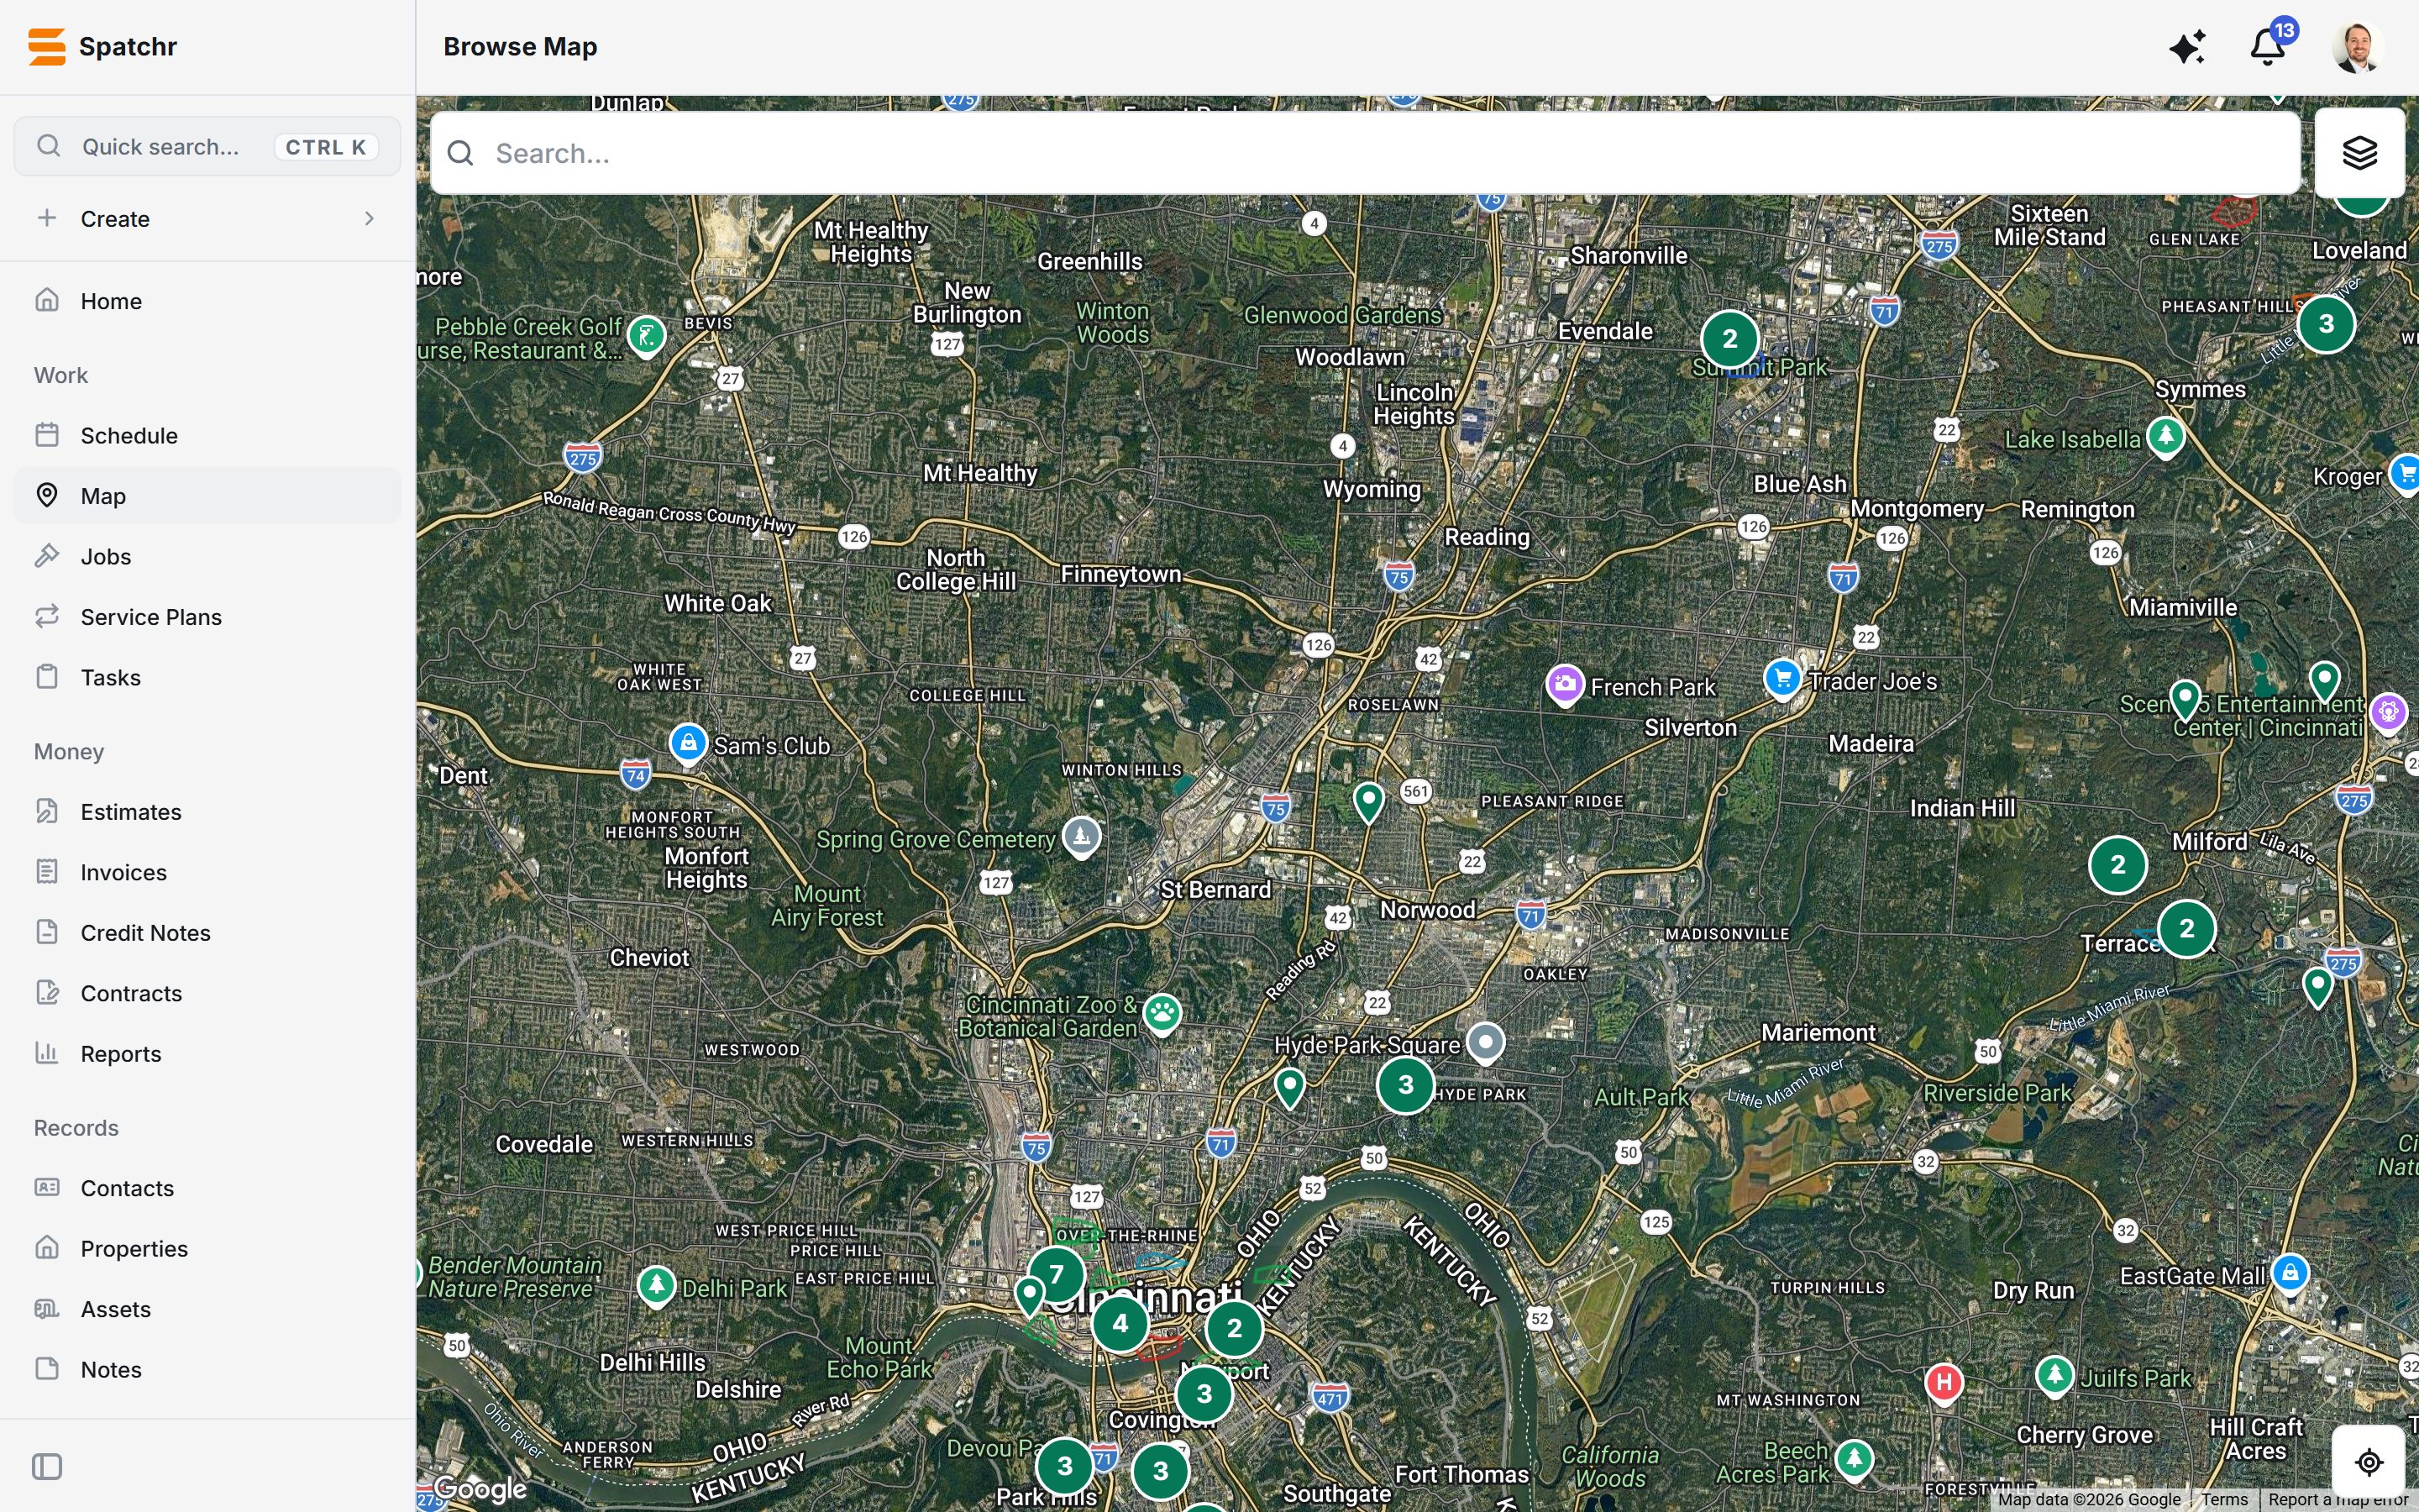Click the 3 cluster at Hyde Park
This screenshot has height=1512, width=2419.
point(1405,1085)
